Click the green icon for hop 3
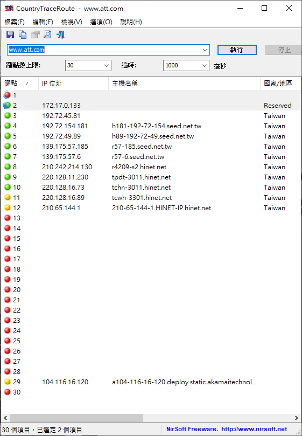 coord(8,116)
